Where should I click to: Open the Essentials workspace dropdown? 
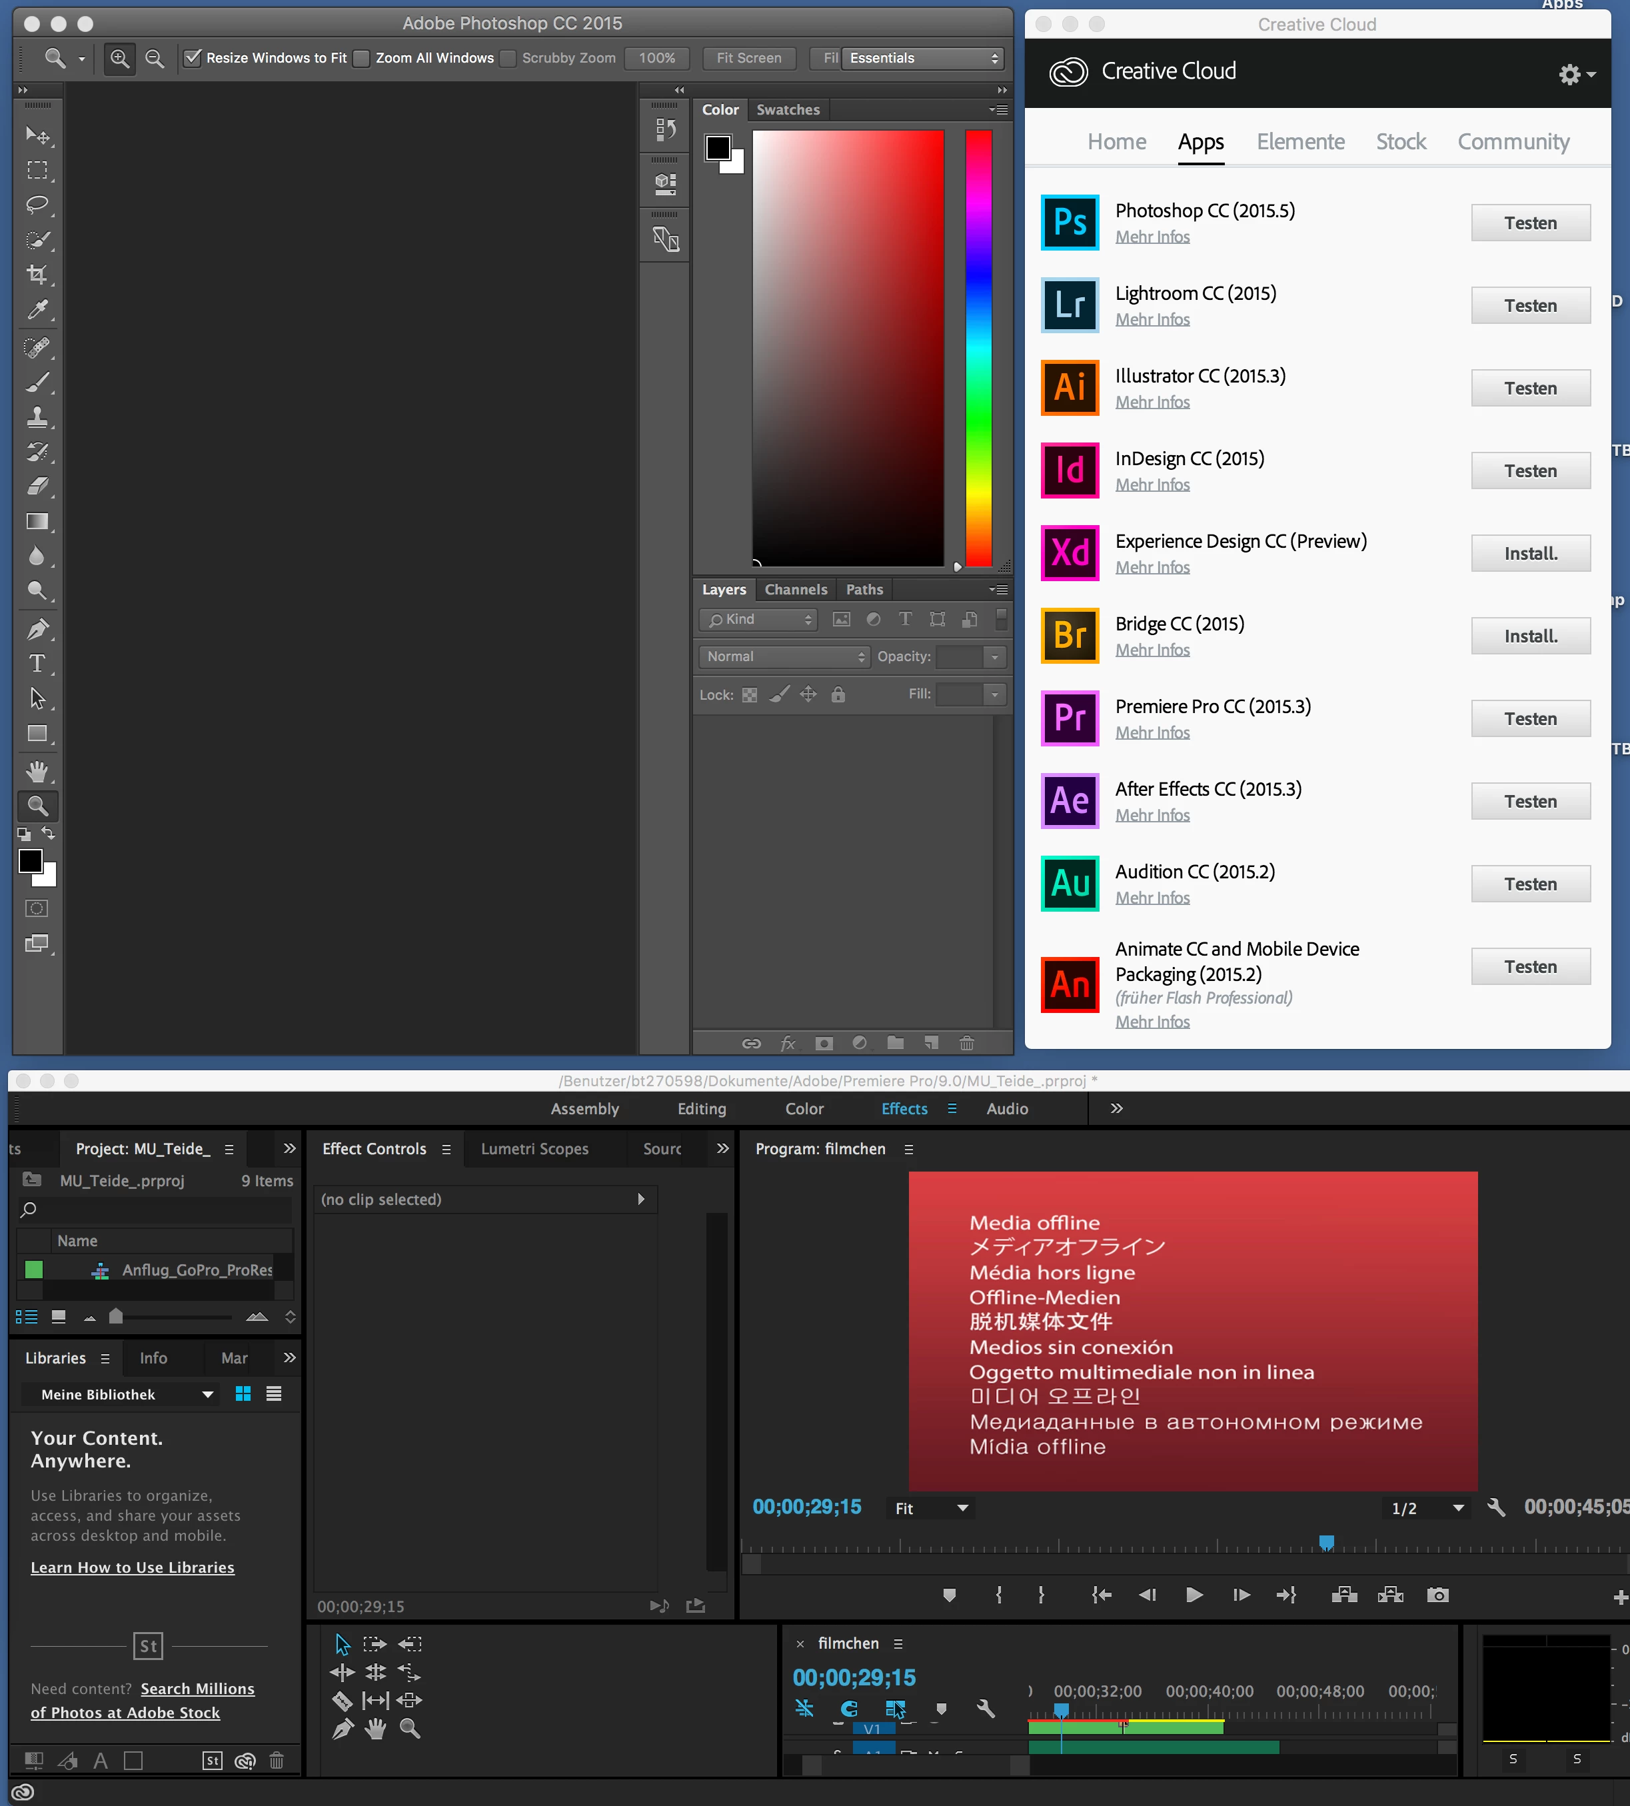pos(922,58)
